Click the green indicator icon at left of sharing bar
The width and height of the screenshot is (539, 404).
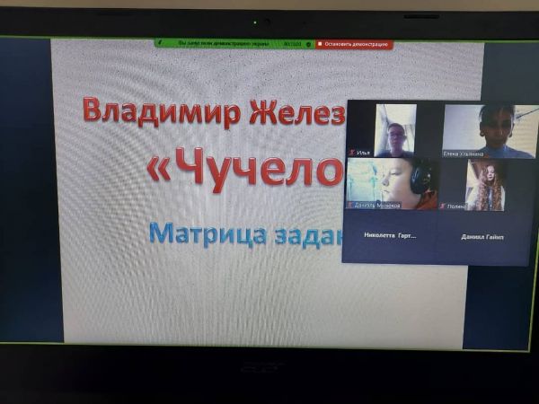[x=159, y=43]
